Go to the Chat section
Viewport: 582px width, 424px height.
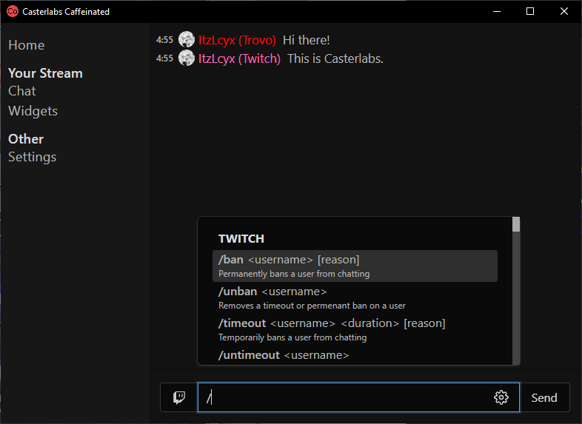point(22,91)
